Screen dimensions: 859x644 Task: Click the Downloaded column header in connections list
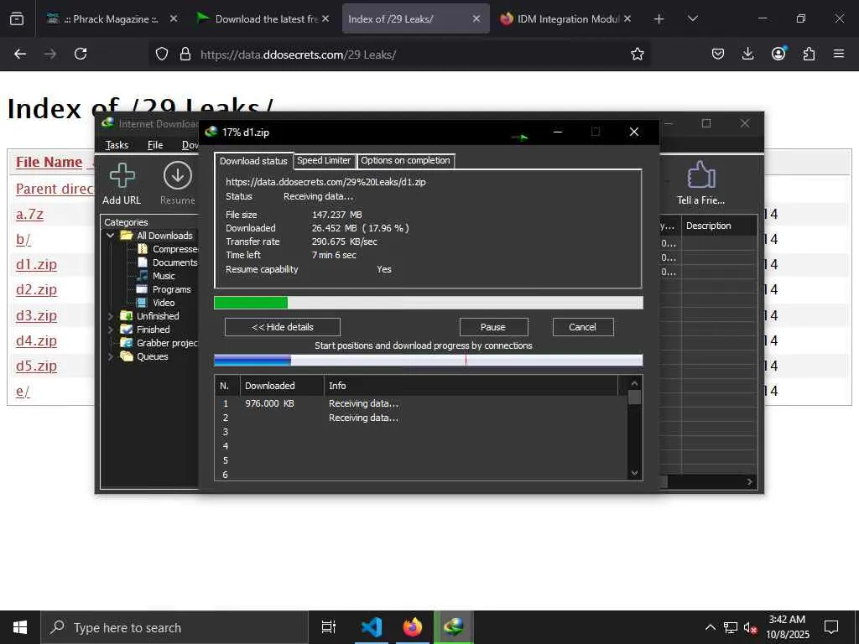(282, 386)
